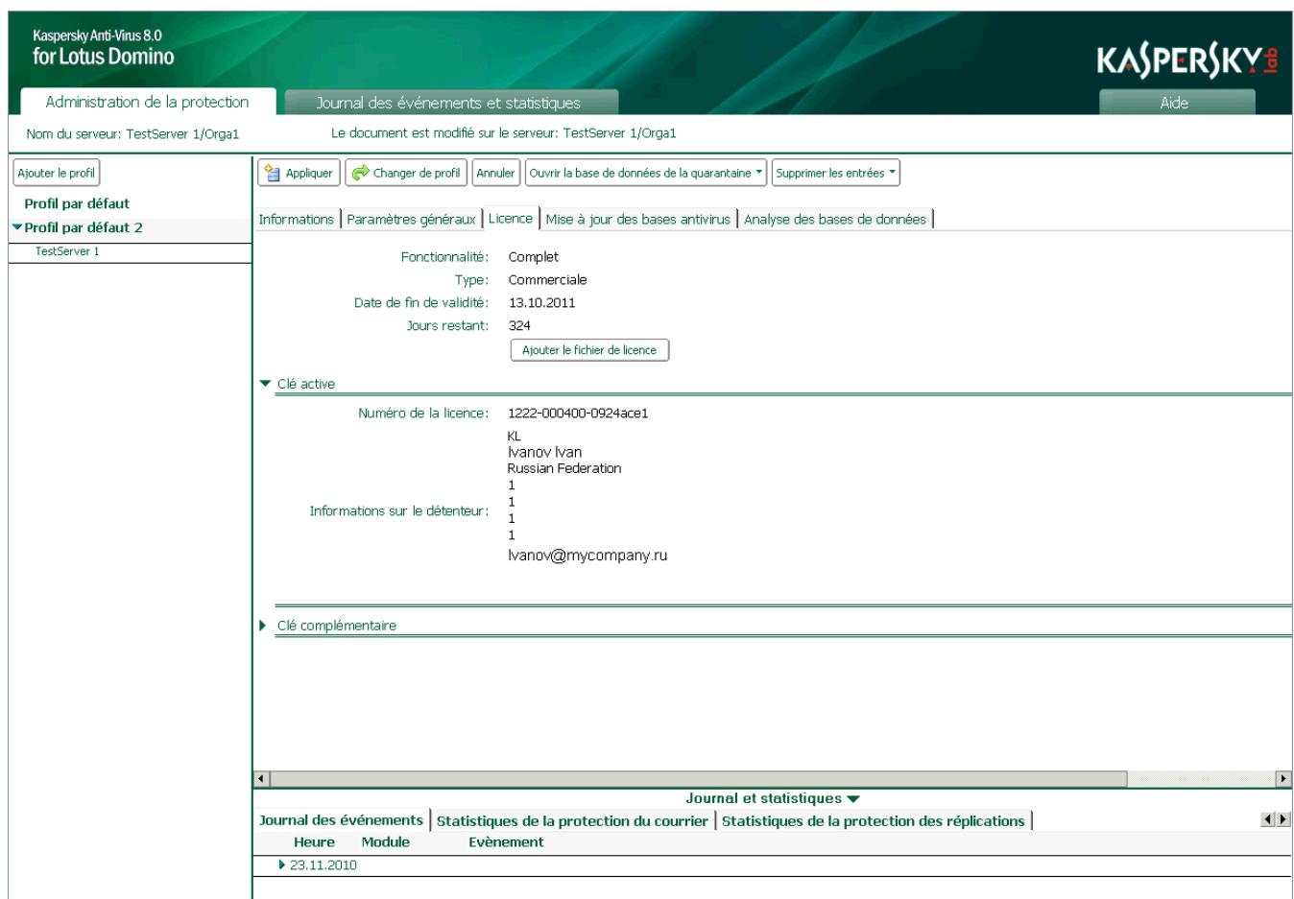The height and width of the screenshot is (899, 1294).
Task: Click the Ivanov Ivan holder name
Action: 544,452
